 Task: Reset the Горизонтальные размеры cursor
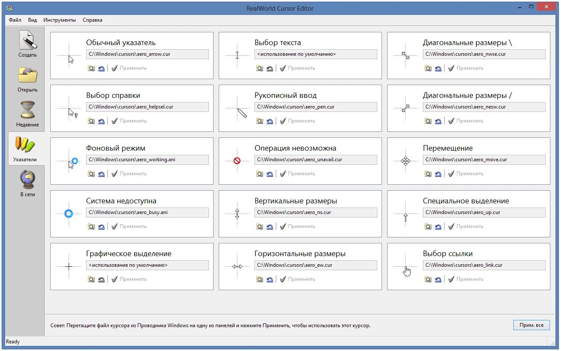coord(270,279)
